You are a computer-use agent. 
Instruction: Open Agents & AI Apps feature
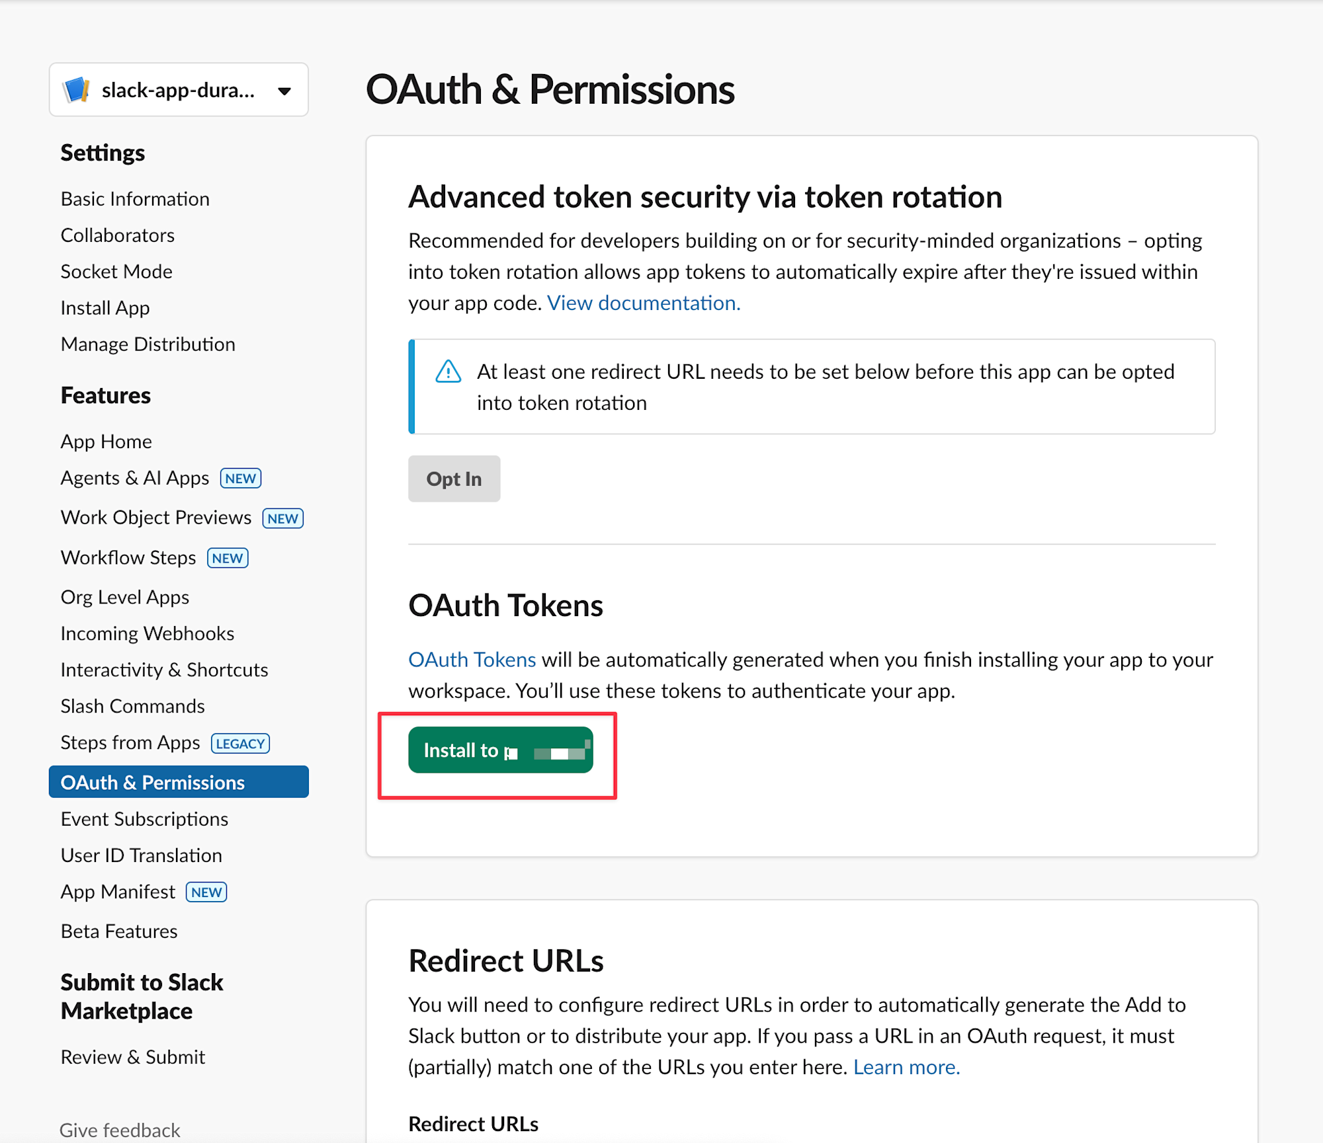[x=134, y=478]
